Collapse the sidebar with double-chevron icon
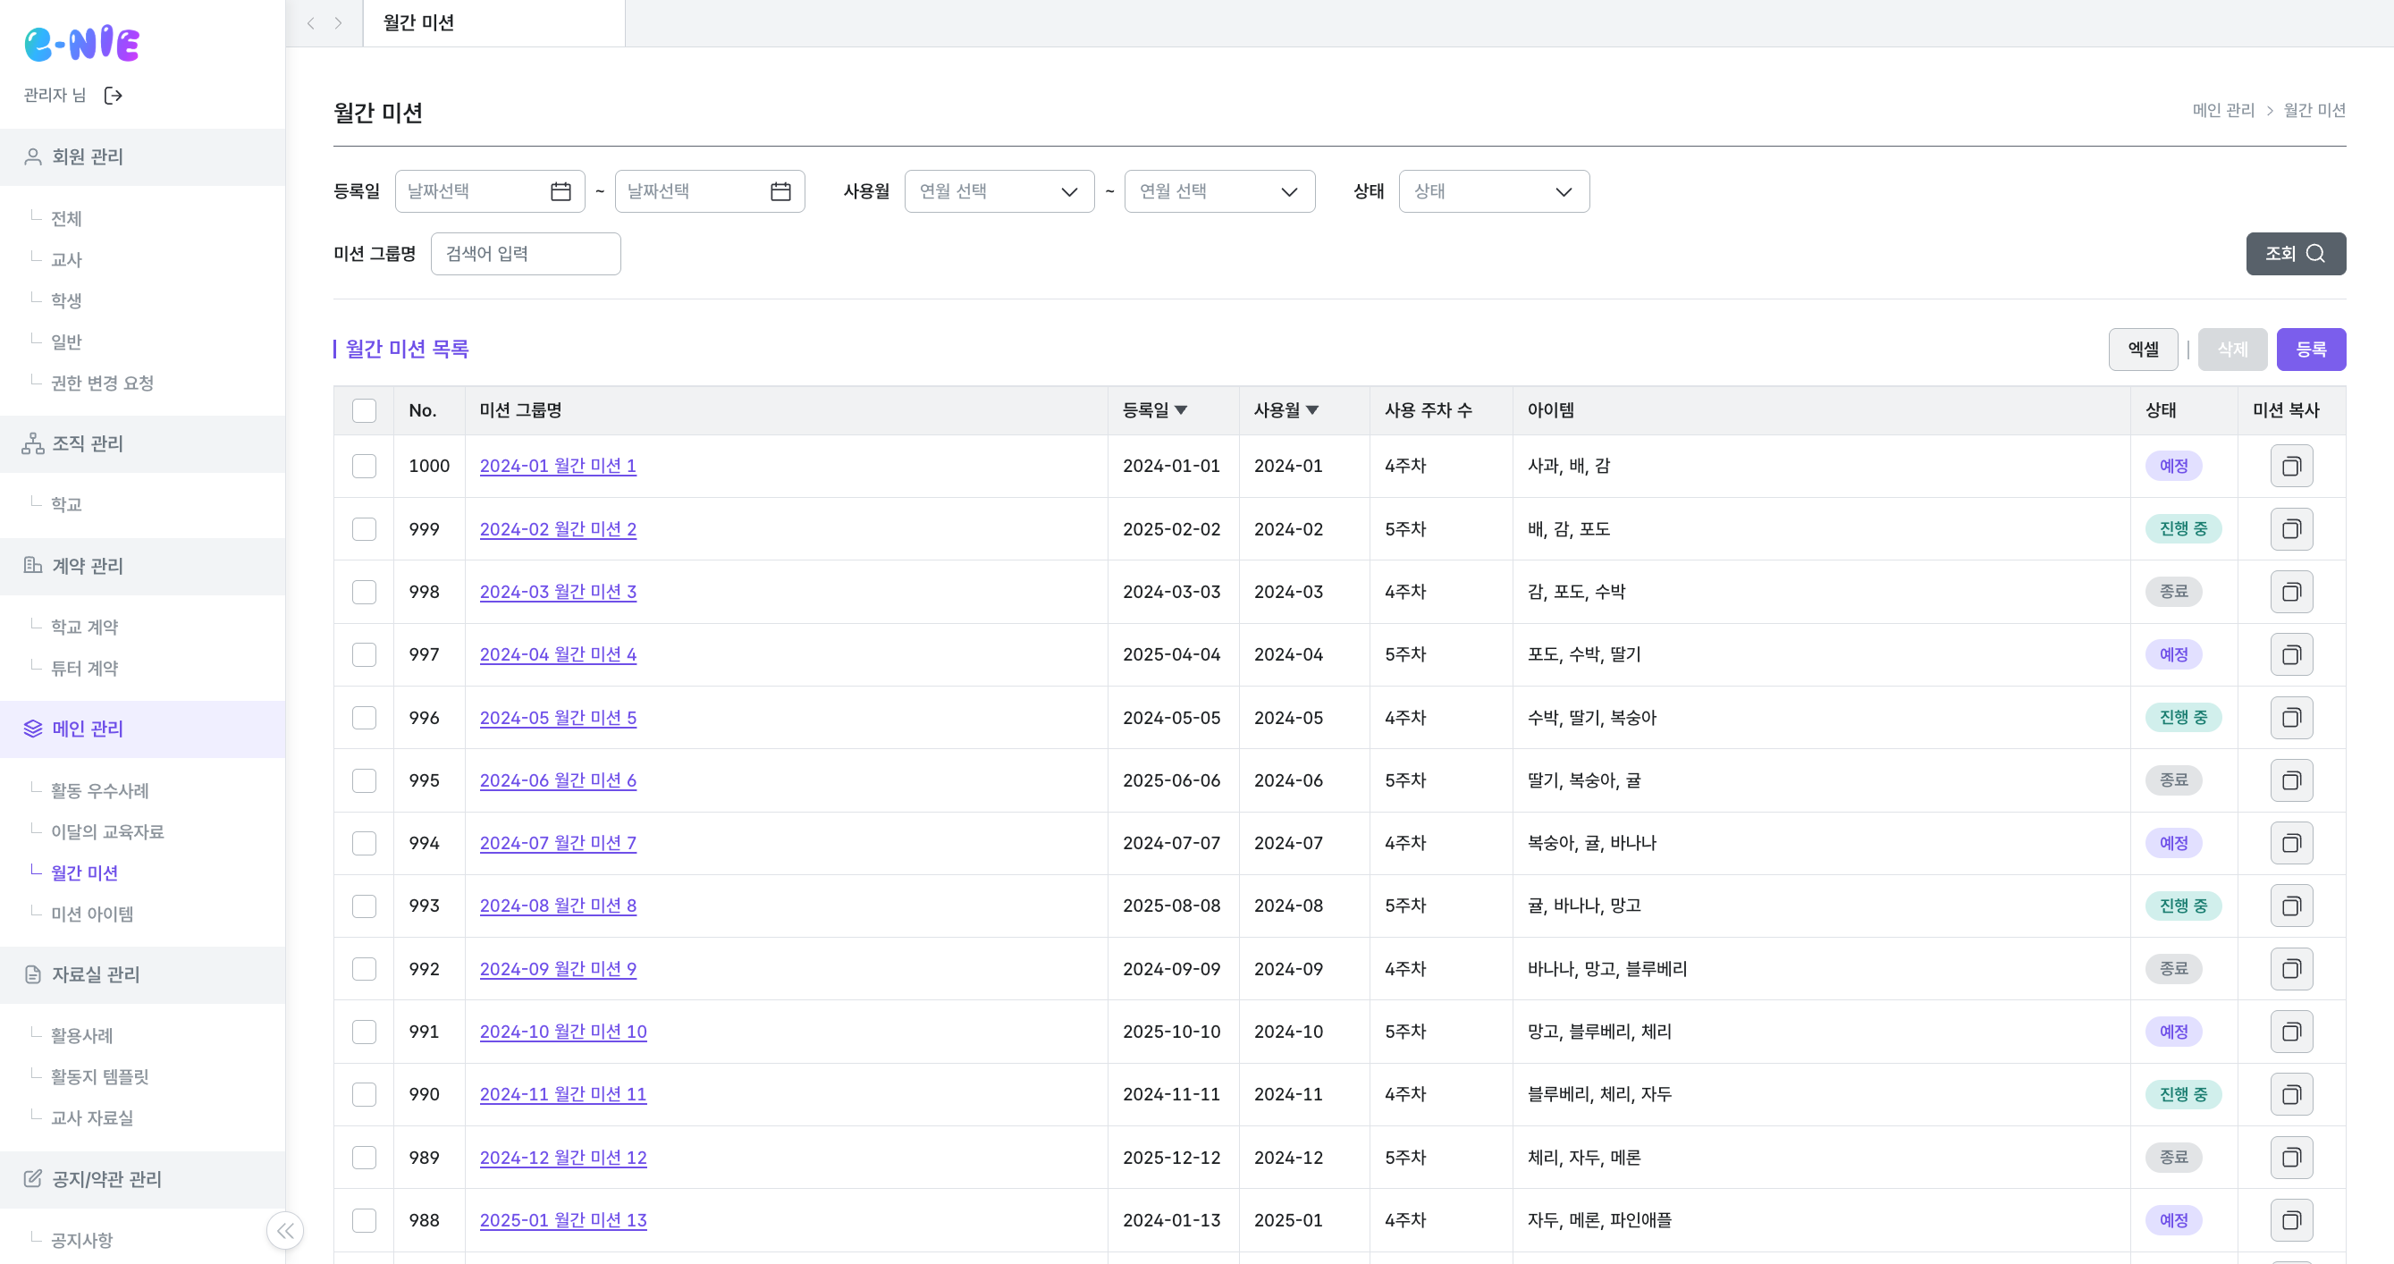 [284, 1231]
